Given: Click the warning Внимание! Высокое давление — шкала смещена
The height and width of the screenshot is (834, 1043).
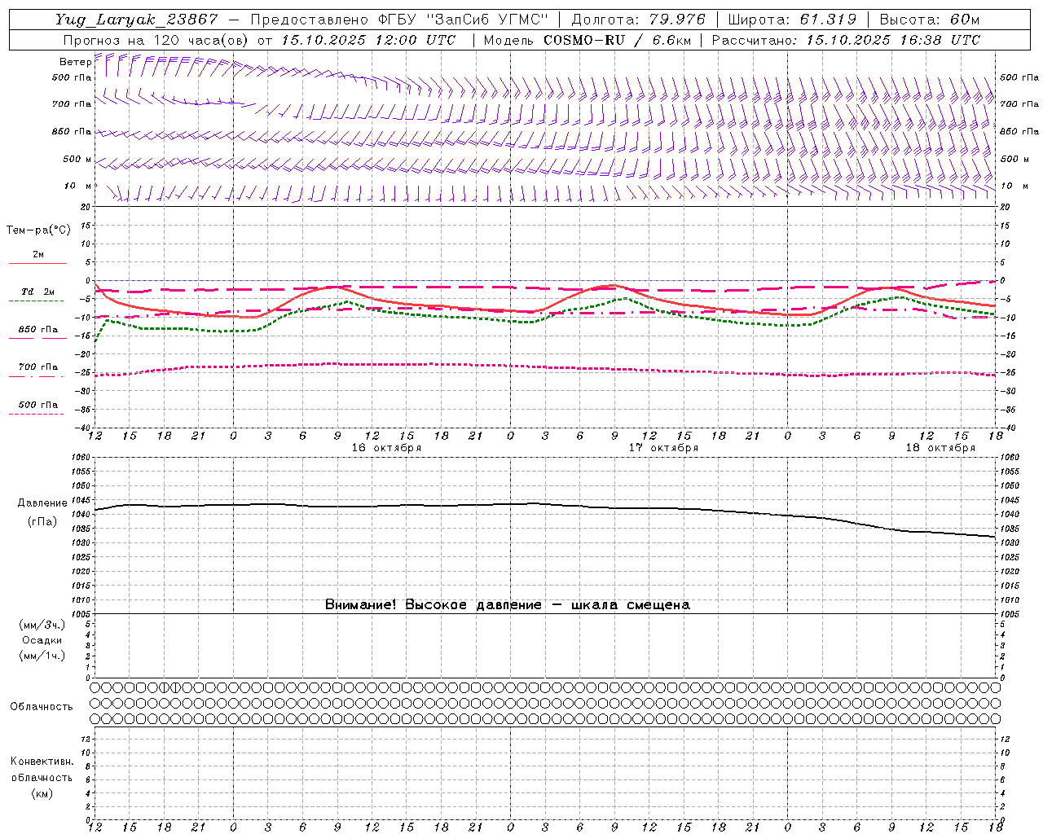Looking at the screenshot, I should click(507, 605).
